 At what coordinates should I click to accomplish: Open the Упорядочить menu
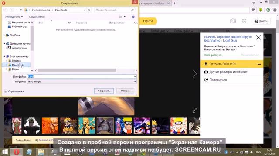click(14, 17)
